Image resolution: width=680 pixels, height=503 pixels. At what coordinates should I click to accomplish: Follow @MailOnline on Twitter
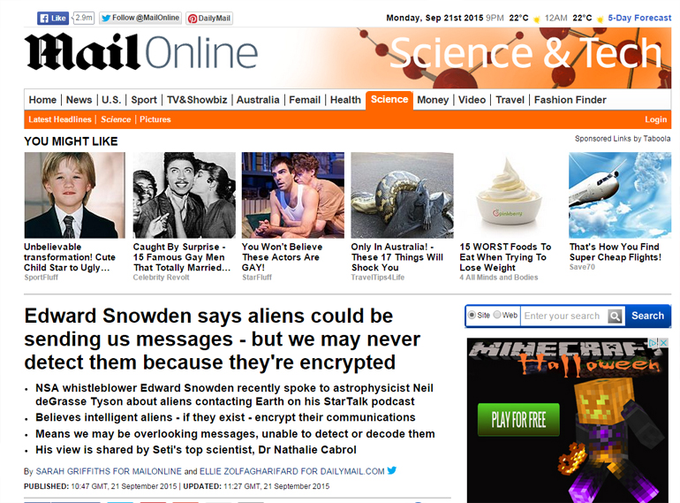[140, 19]
